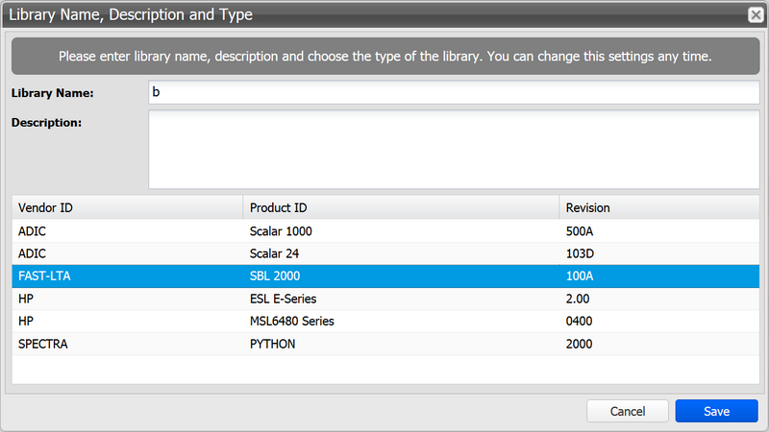Image resolution: width=769 pixels, height=432 pixels.
Task: Click the PYTHON product ID cell
Action: pyautogui.click(x=273, y=344)
